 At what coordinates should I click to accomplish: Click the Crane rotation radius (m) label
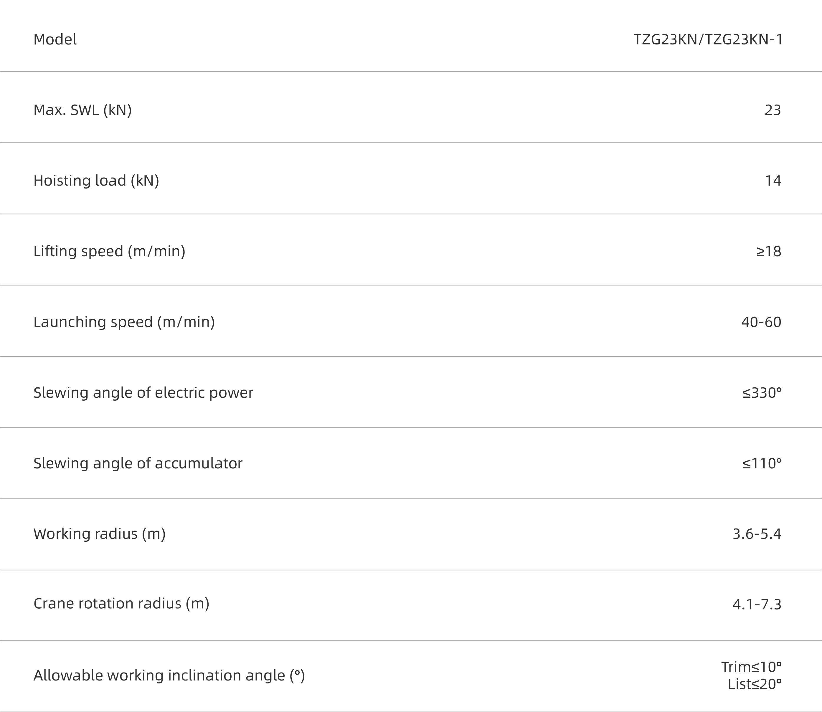pyautogui.click(x=121, y=604)
